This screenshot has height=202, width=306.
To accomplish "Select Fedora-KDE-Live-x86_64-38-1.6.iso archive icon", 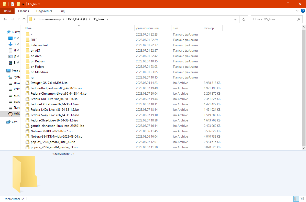I will click(x=28, y=99).
